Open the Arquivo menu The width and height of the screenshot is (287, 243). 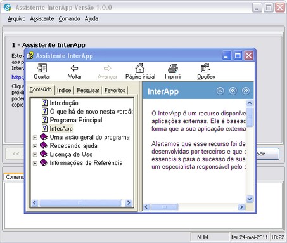click(16, 19)
